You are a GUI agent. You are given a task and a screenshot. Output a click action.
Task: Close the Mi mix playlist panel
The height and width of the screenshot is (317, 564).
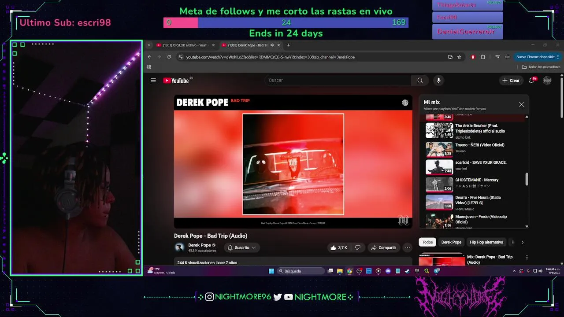pos(522,104)
